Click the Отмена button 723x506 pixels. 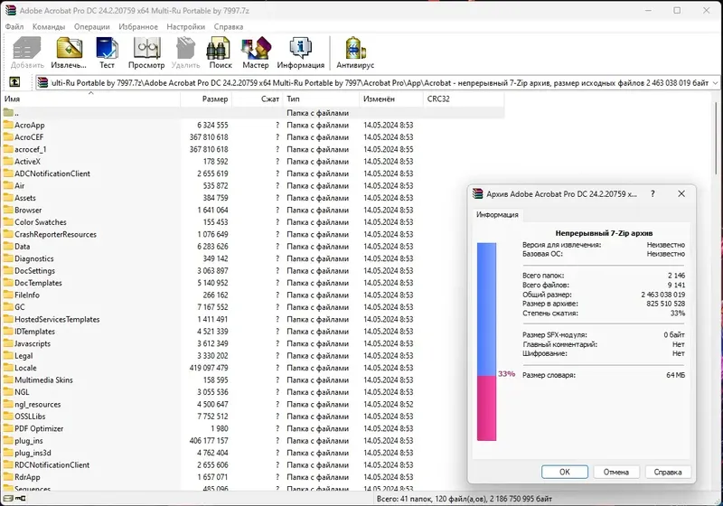pyautogui.click(x=616, y=472)
